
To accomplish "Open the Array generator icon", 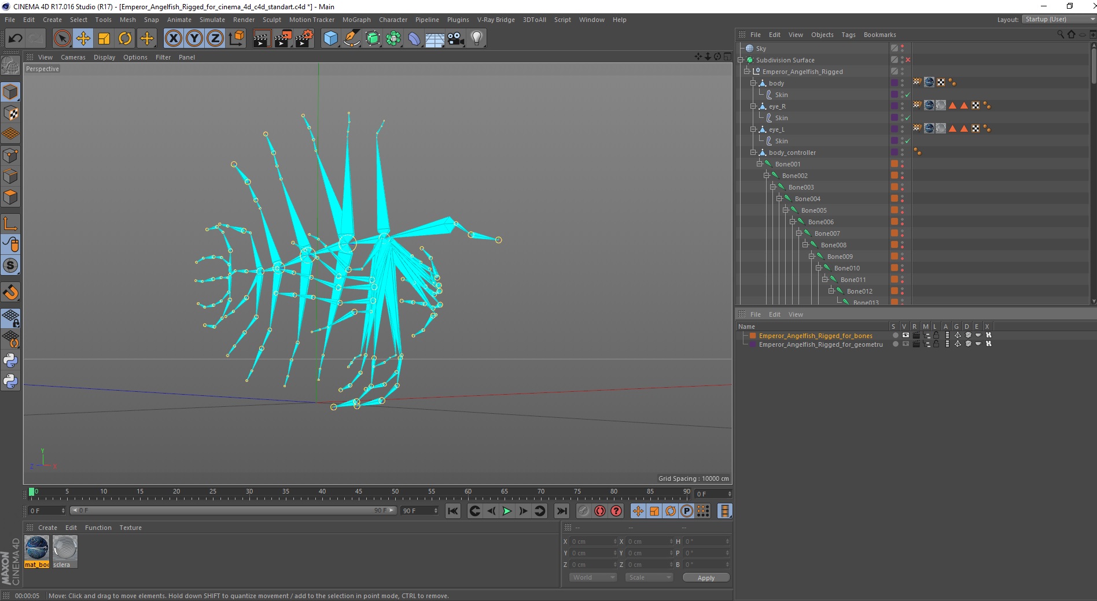I will tap(393, 39).
